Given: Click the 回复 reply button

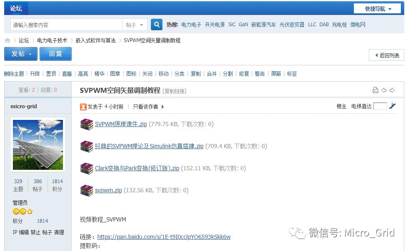Looking at the screenshot, I should click(55, 54).
